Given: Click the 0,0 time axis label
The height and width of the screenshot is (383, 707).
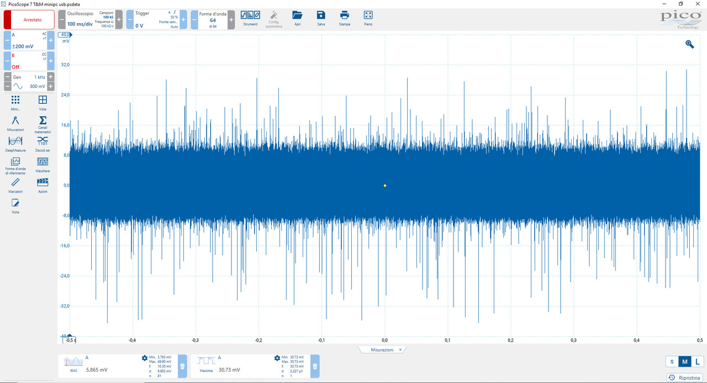Looking at the screenshot, I should click(385, 340).
